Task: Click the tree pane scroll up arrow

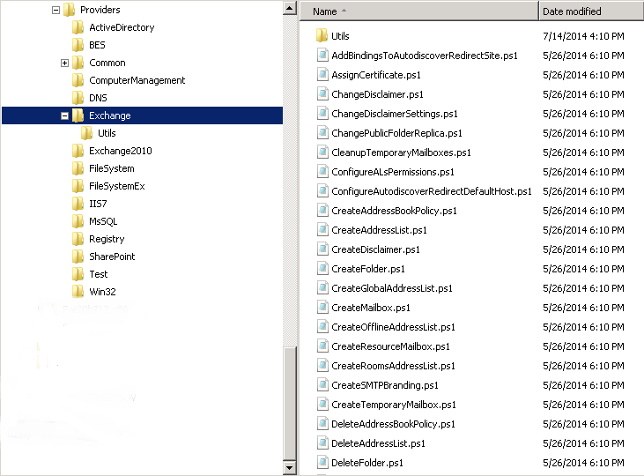Action: (290, 8)
